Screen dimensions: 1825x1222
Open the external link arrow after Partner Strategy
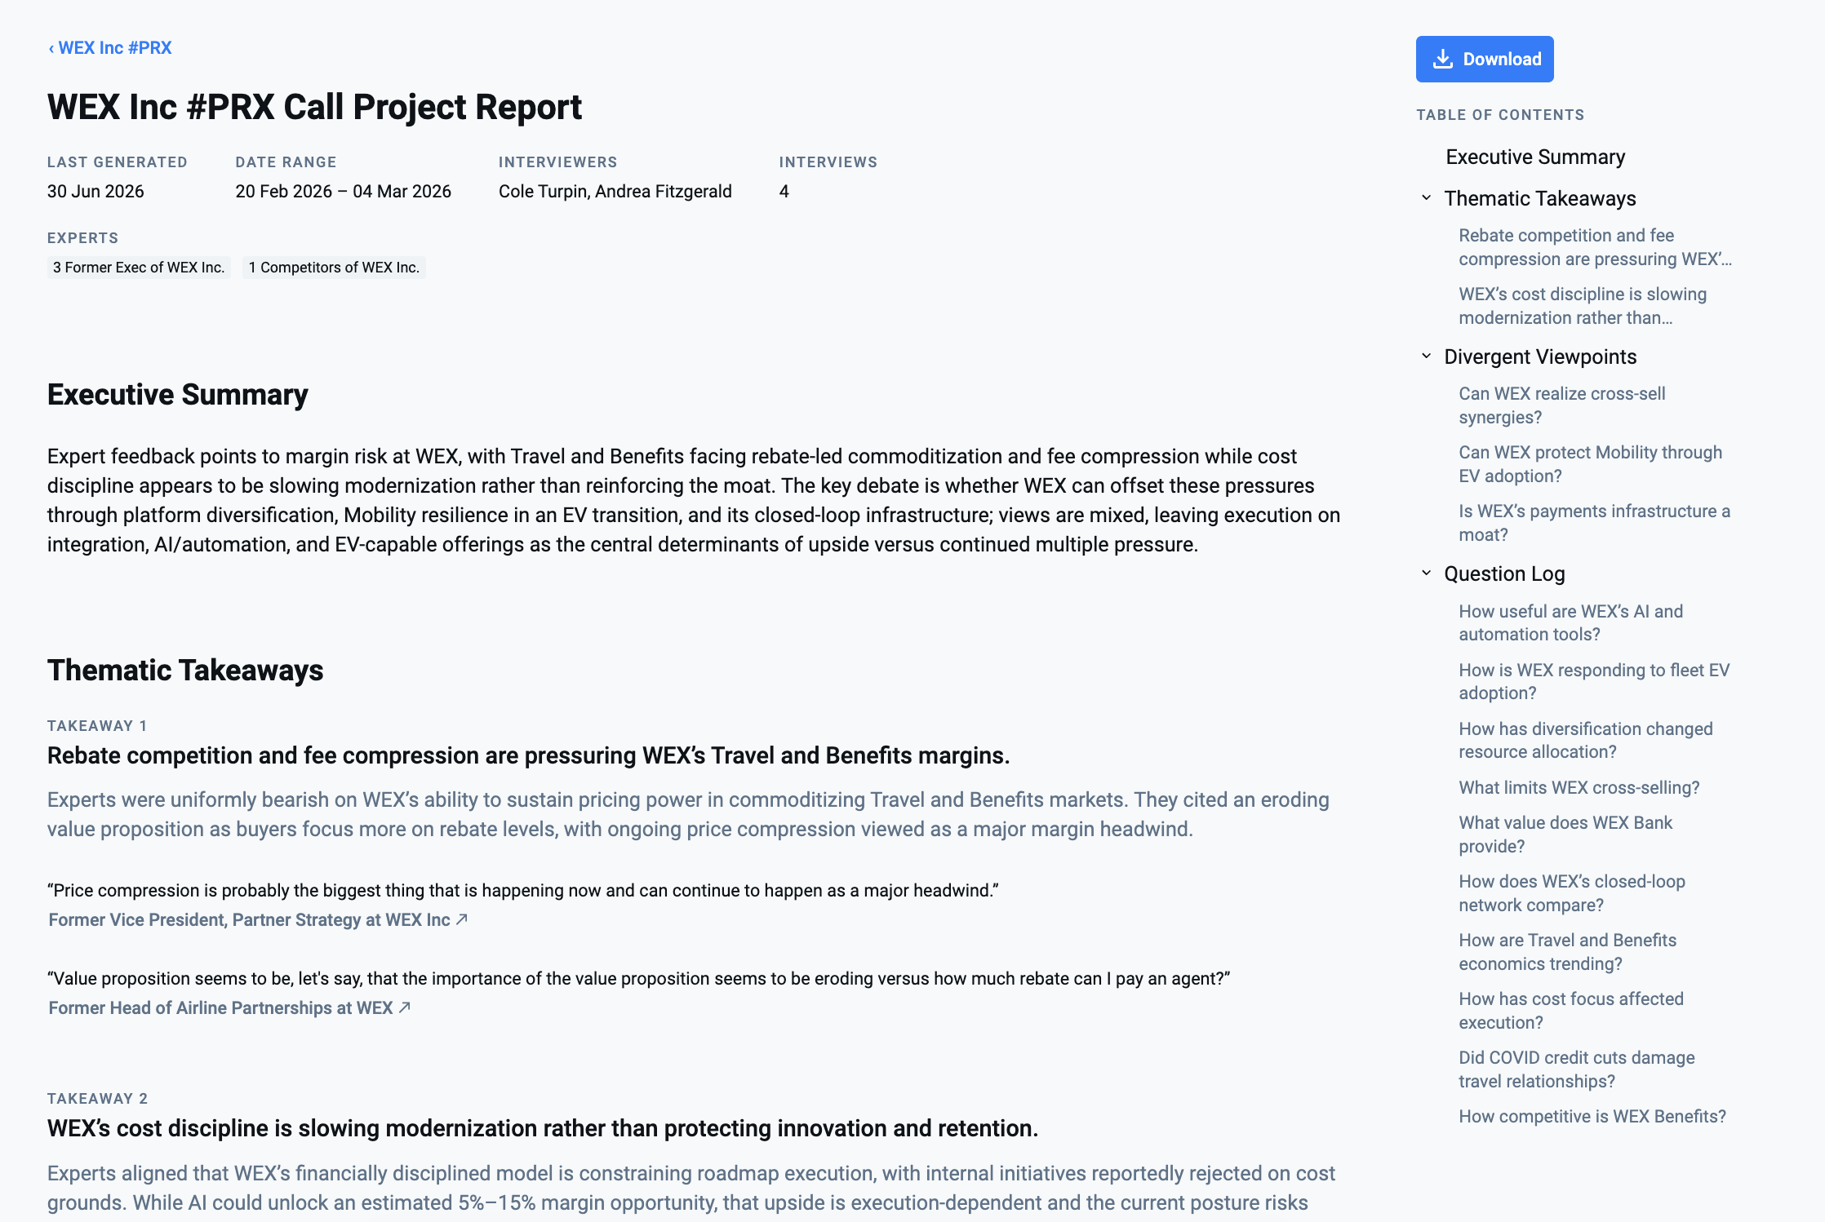click(462, 919)
